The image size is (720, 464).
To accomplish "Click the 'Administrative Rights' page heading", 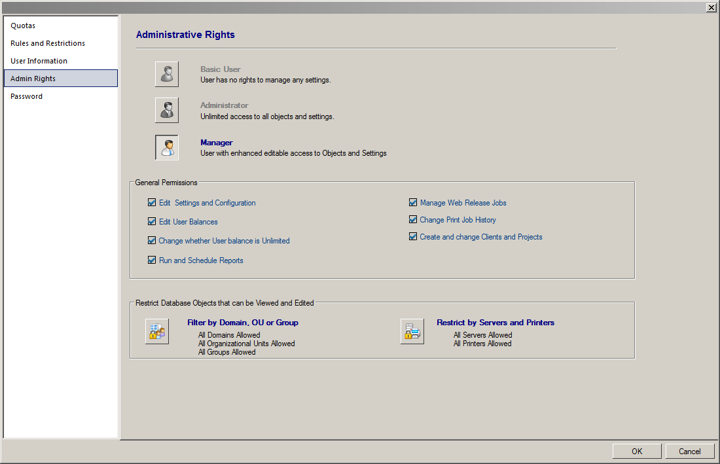I will coord(185,35).
